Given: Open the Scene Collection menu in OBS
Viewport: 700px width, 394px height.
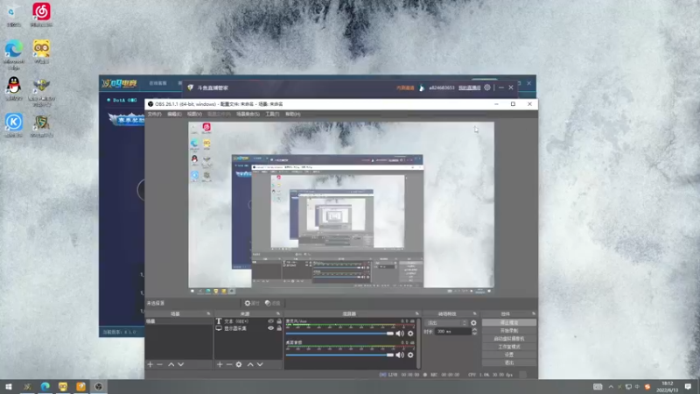Looking at the screenshot, I should click(248, 115).
